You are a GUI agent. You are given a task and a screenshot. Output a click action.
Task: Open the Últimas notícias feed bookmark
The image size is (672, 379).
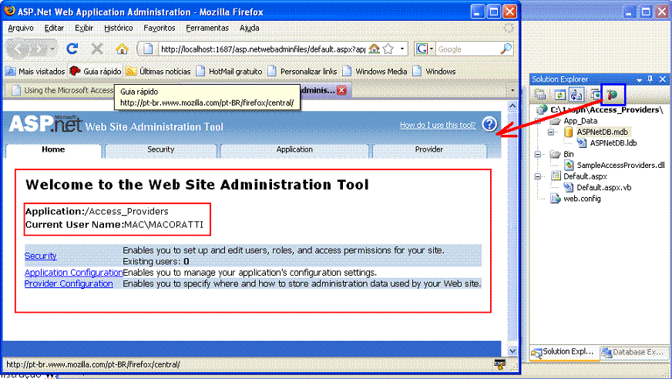tap(158, 71)
